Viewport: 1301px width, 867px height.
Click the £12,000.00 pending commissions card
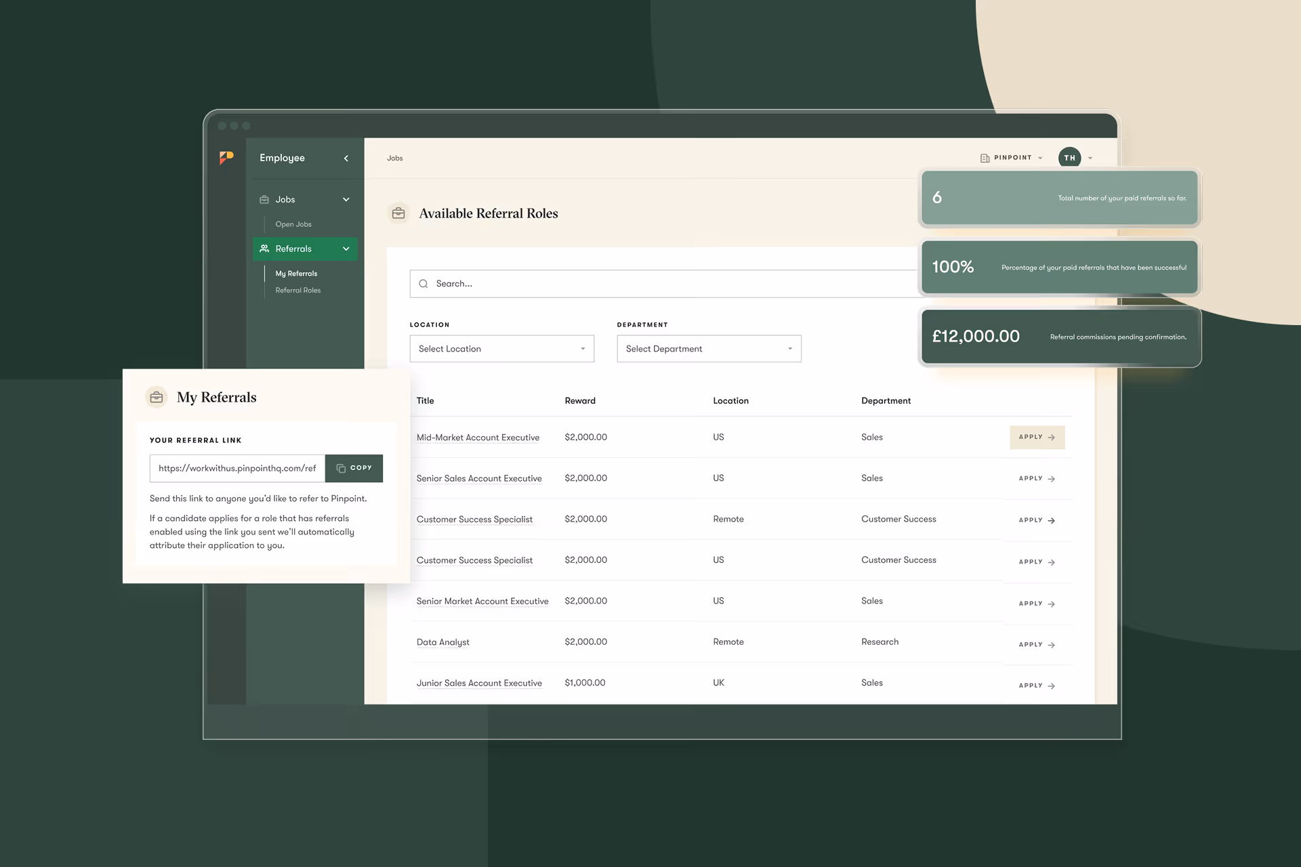[1060, 337]
